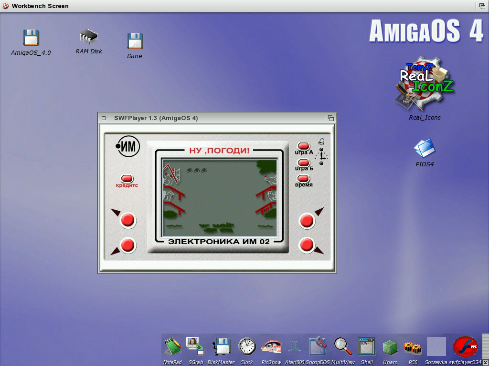The width and height of the screenshot is (489, 366).
Task: Open the AmigaOS_4.0 disk icon
Action: coord(31,38)
